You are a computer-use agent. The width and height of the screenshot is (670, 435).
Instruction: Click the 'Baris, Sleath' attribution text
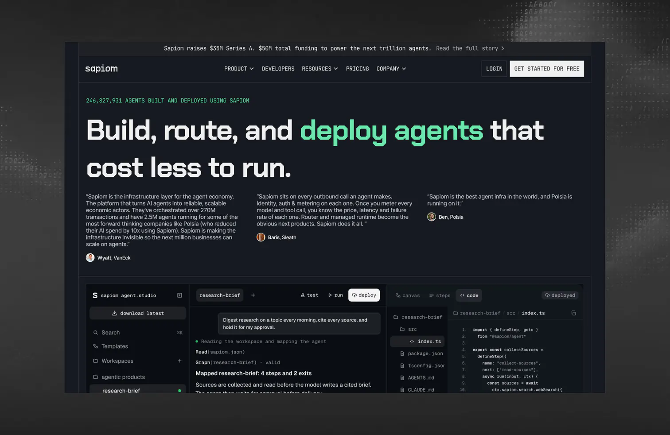click(x=282, y=237)
